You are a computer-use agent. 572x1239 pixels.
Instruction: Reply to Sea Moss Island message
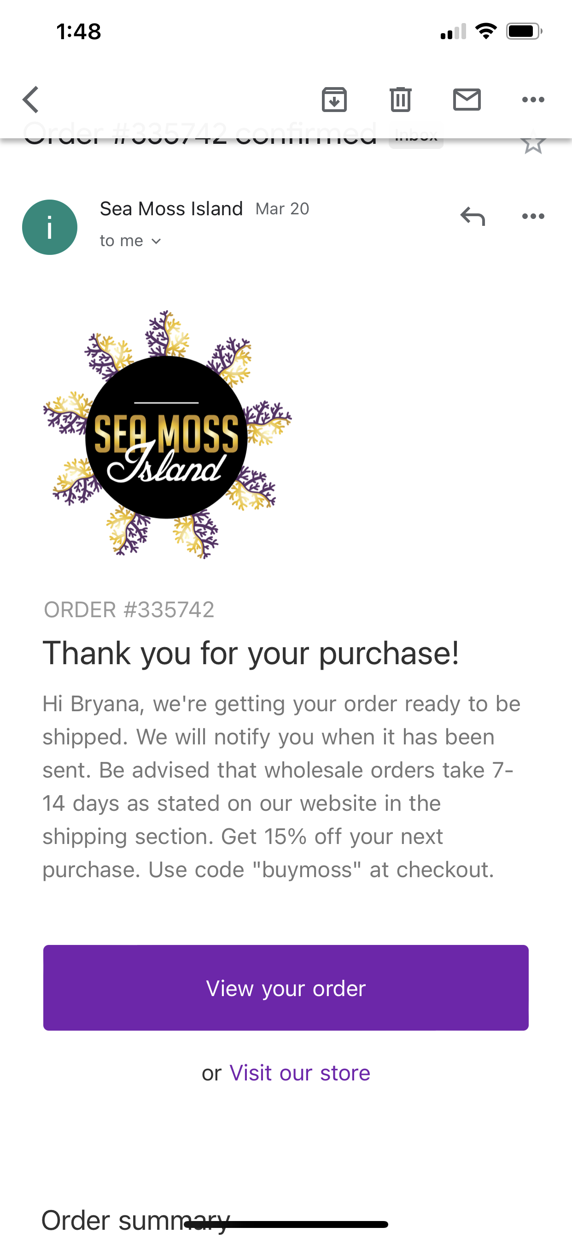point(473,216)
